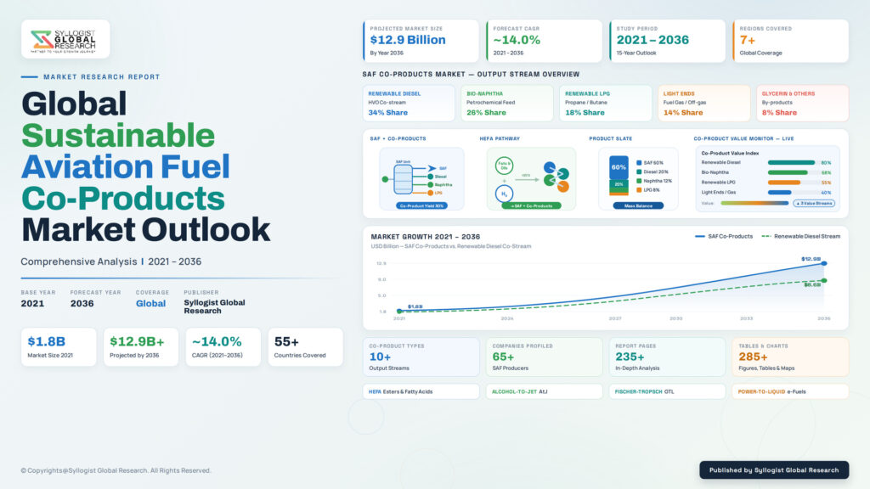Click the Naphtha 12% legend swatch

pyautogui.click(x=639, y=181)
